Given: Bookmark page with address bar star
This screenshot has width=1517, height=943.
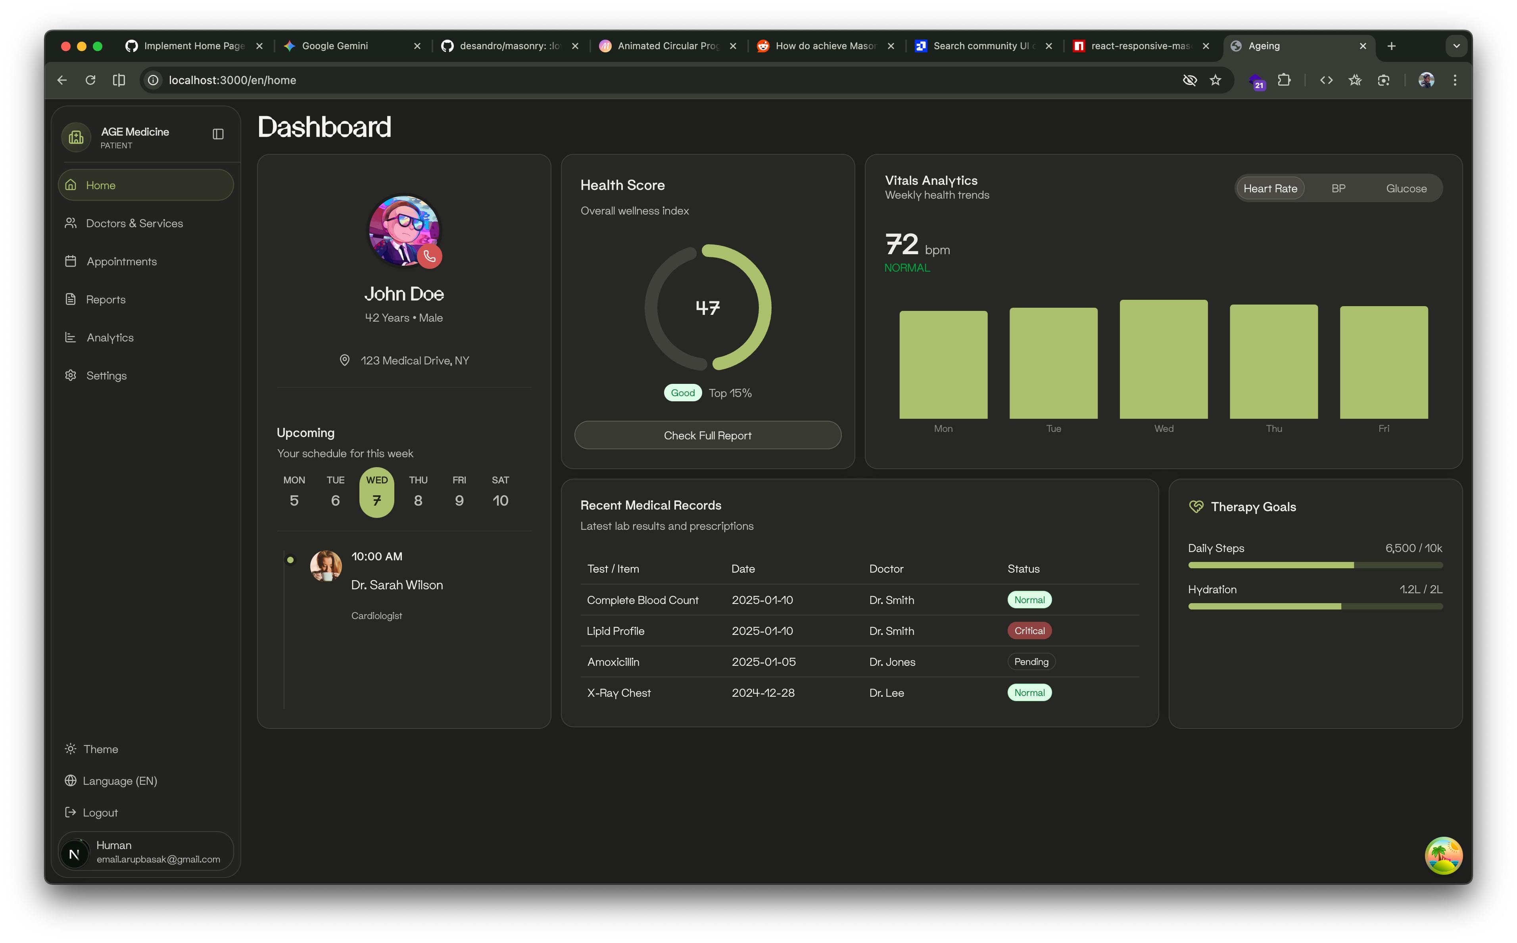Looking at the screenshot, I should (1215, 80).
